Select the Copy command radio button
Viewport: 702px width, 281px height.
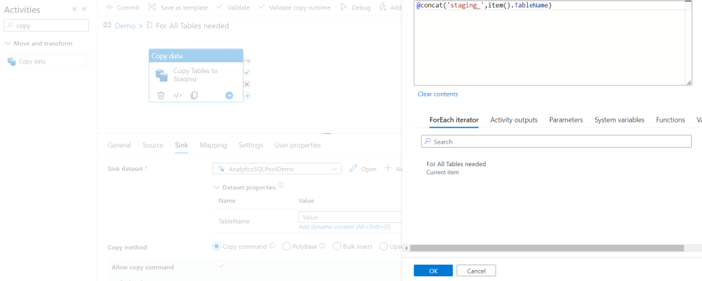217,247
